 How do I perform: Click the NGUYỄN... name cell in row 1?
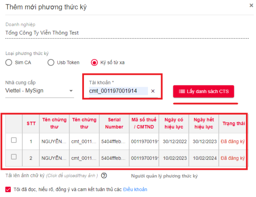tap(54, 142)
